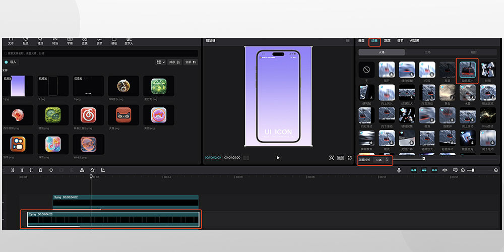The width and height of the screenshot is (504, 252).
Task: Click the timeline playhead marker
Action: click(91, 176)
